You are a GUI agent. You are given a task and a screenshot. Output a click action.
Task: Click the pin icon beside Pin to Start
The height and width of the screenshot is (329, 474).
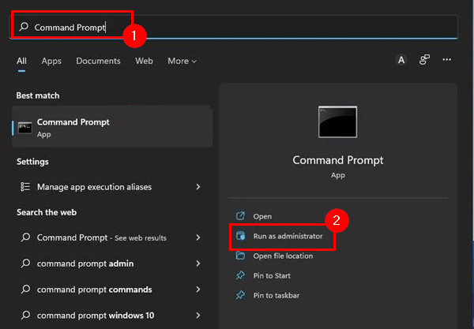pos(241,275)
